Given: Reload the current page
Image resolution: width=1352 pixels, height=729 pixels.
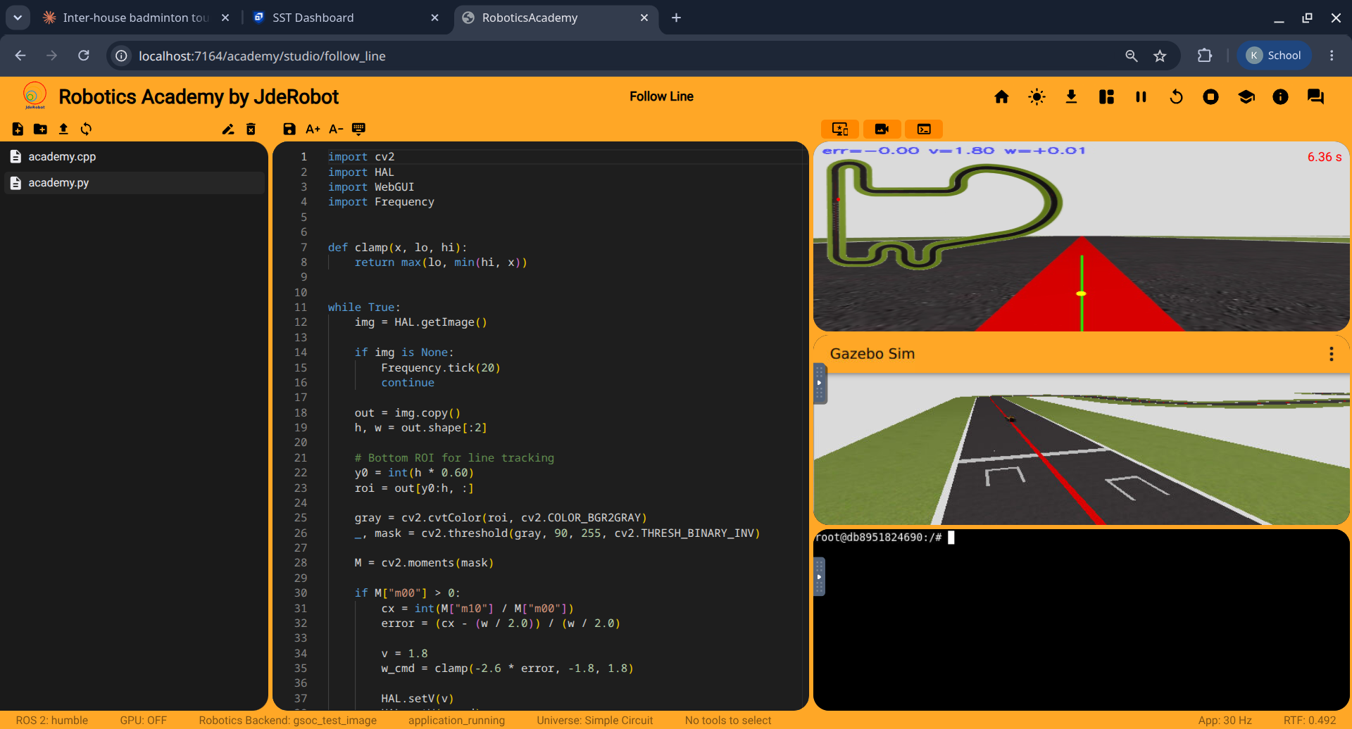Looking at the screenshot, I should 84,56.
